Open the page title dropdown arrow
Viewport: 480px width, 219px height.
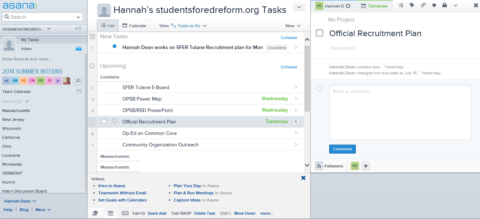[299, 7]
